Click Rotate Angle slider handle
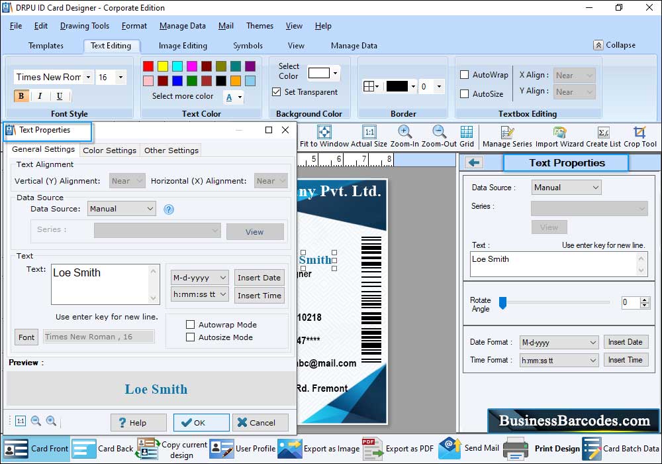This screenshot has height=464, width=662. point(502,303)
